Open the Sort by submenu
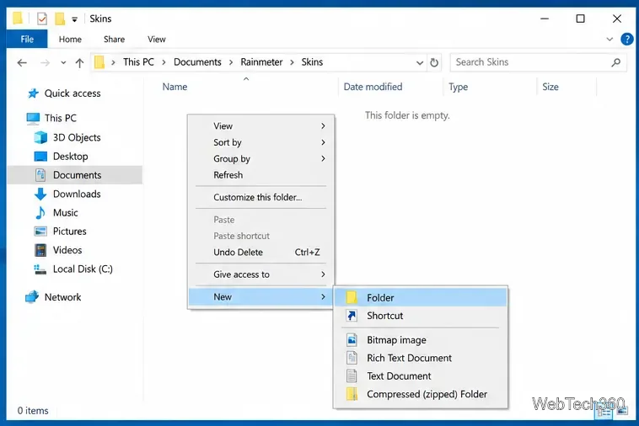639x426 pixels. (x=260, y=142)
